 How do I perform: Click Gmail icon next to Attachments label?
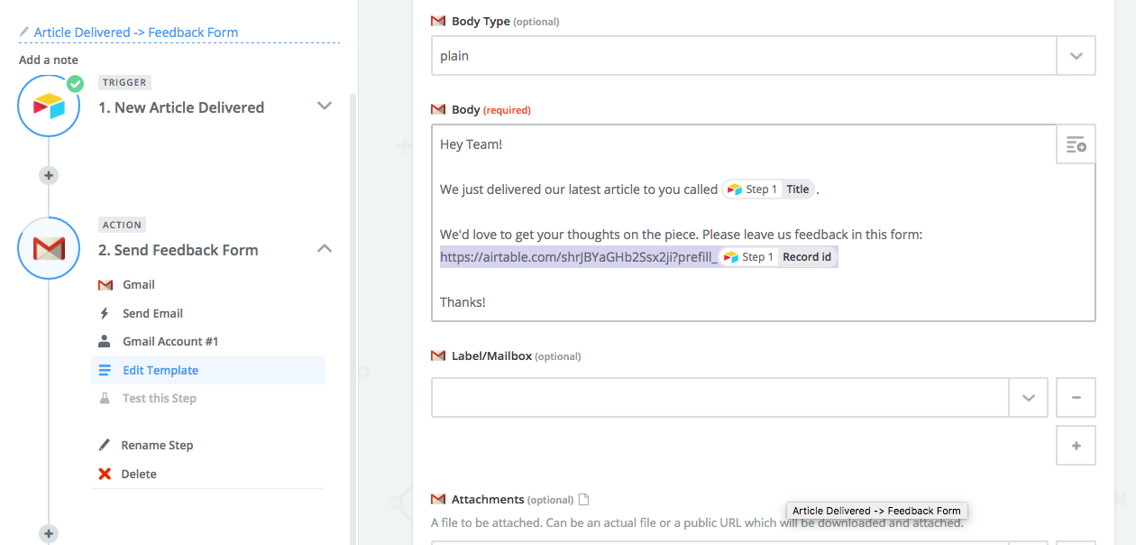[438, 499]
